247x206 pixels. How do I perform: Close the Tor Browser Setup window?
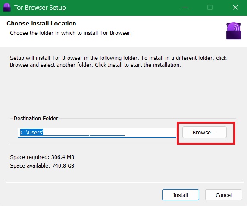pyautogui.click(x=235, y=7)
